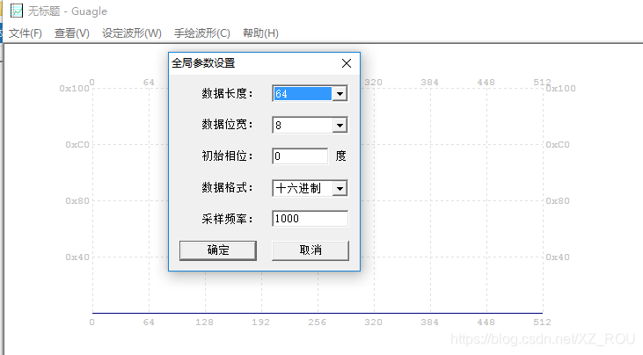Viewport: 643px width, 355px height.
Task: Open the 文件(F) menu
Action: (x=26, y=33)
